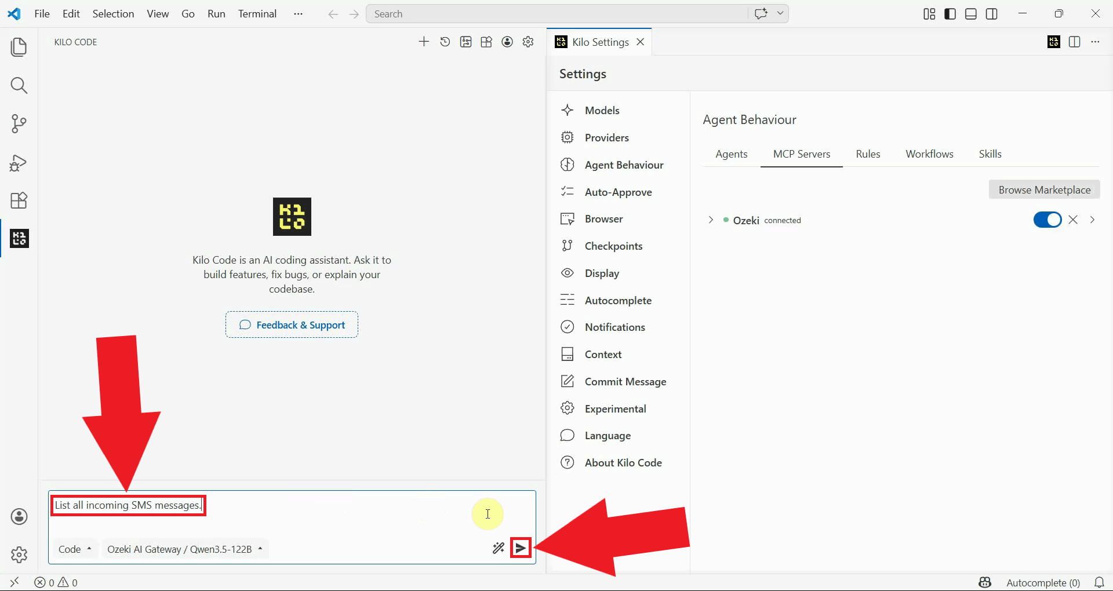This screenshot has height=591, width=1113.
Task: Close the Kilo Settings editor tab
Action: [x=641, y=42]
